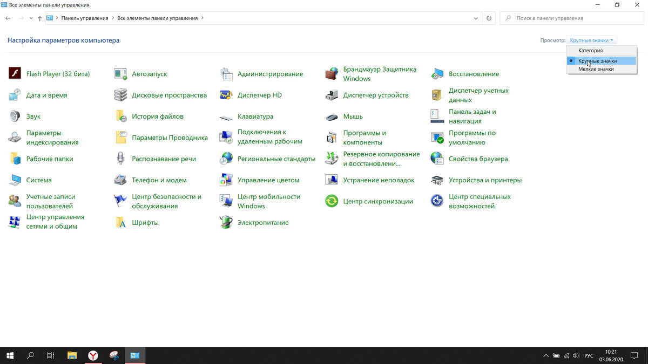
Task: Open the Система icon
Action: pyautogui.click(x=15, y=180)
